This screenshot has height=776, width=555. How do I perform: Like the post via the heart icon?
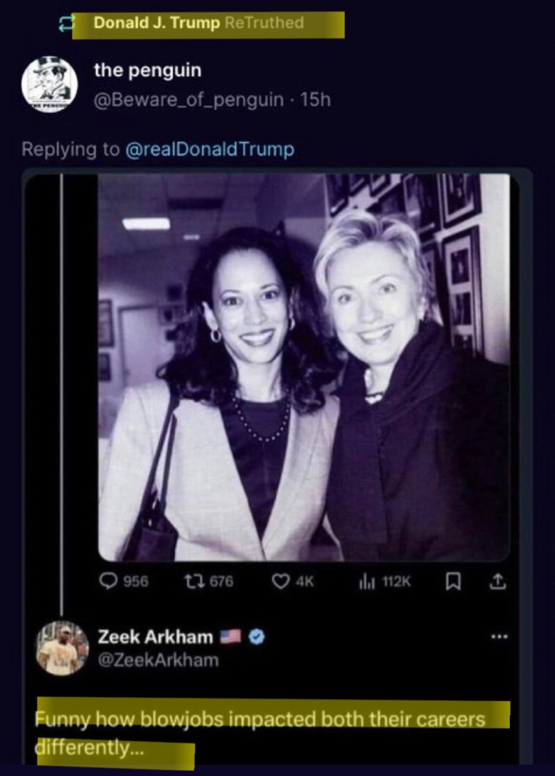tap(280, 581)
